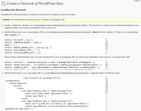Click the wp-config.php code in caution notice
The height and width of the screenshot is (111, 141).
tap(55, 20)
